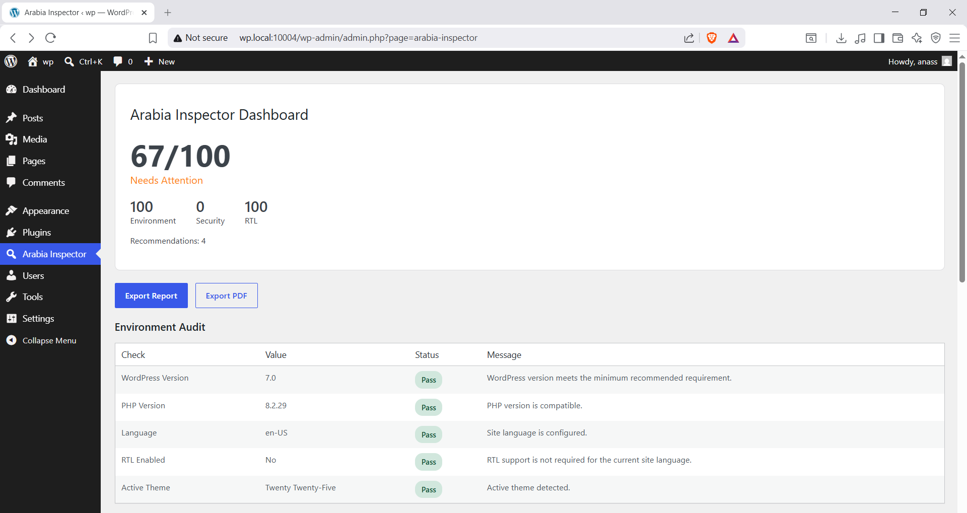Close the Arabia Inspector tab
The image size is (967, 513).
(144, 13)
